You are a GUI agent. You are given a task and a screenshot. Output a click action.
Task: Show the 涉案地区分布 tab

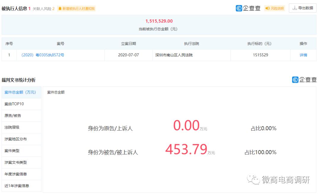(x=16, y=139)
